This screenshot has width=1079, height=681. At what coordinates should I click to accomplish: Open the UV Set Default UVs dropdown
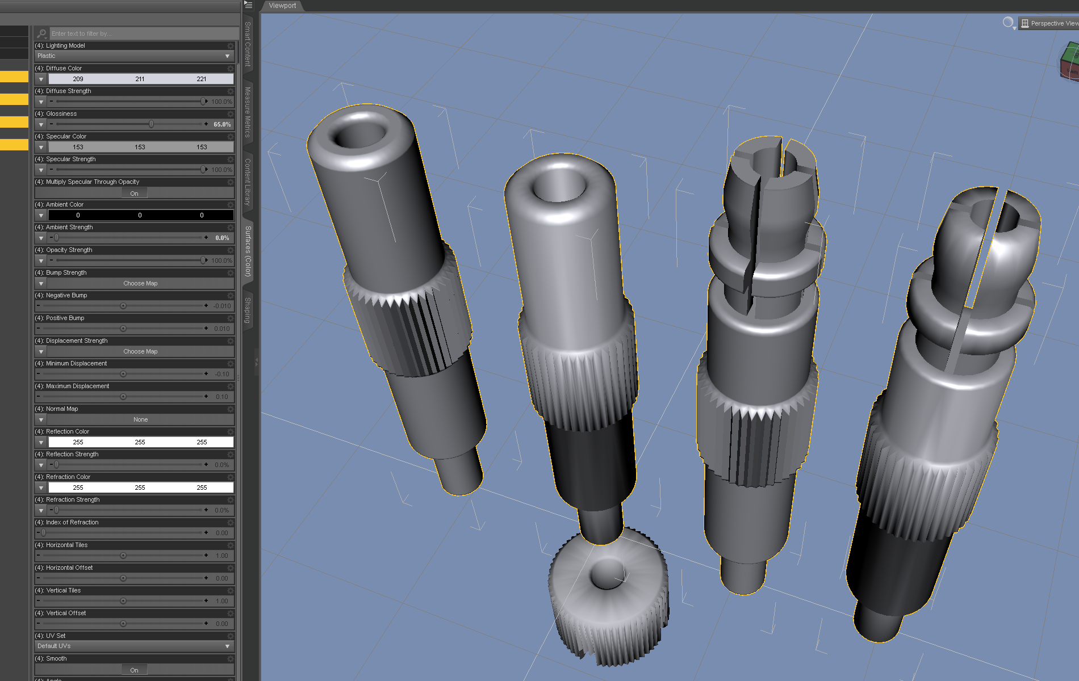tap(134, 646)
